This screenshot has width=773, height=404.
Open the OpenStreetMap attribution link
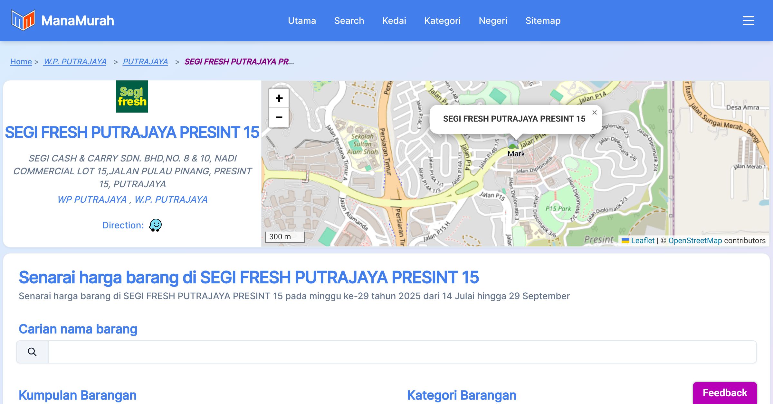point(695,241)
